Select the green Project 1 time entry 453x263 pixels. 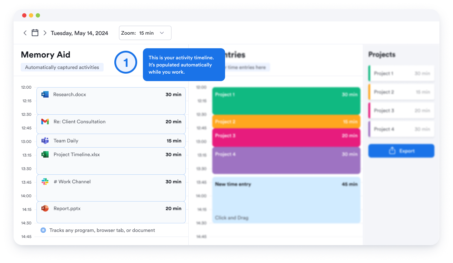coord(286,101)
